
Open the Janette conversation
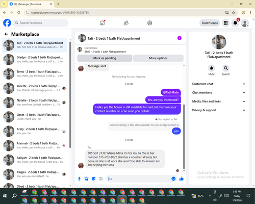pyautogui.click(x=34, y=88)
